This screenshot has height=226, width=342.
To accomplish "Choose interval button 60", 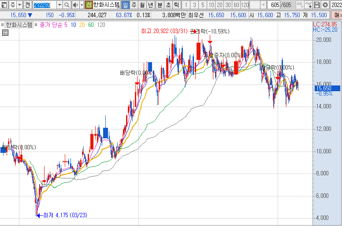I will pos(236,4).
